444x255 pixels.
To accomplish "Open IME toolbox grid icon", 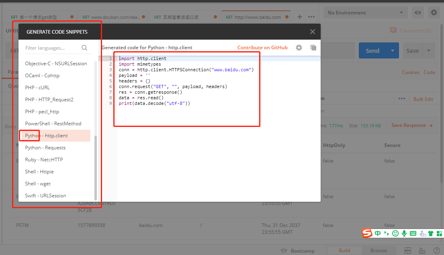I will coord(439,233).
